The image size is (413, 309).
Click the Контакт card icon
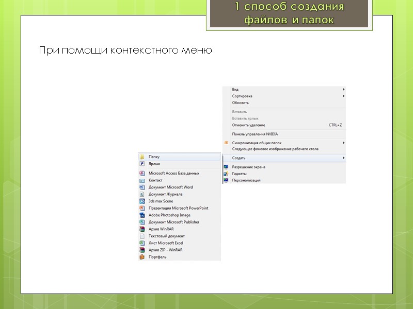(x=142, y=181)
